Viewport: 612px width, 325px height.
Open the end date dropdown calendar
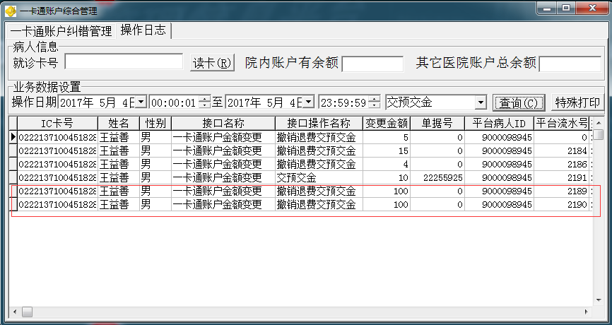coord(308,102)
